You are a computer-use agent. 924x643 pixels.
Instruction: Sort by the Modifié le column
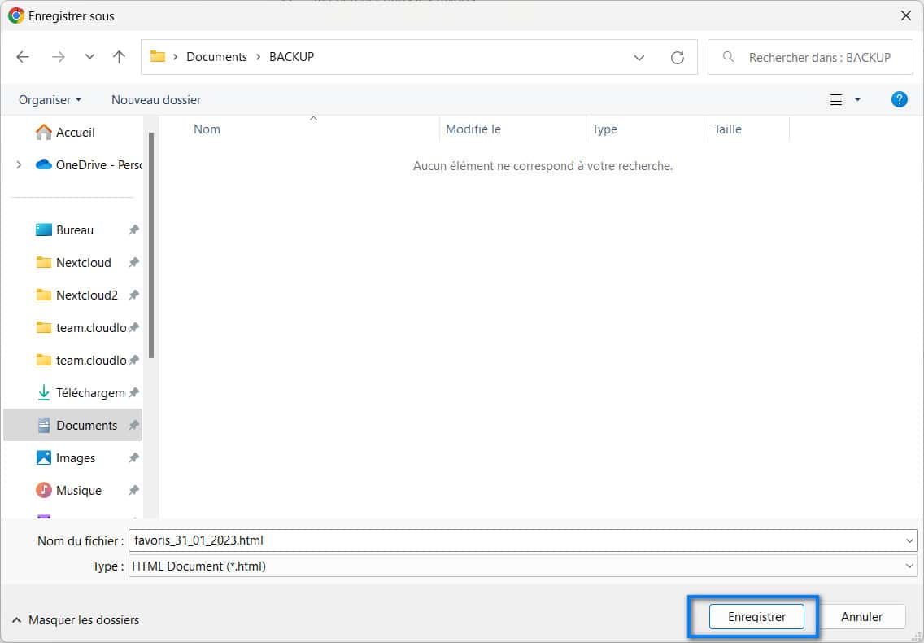(x=473, y=129)
